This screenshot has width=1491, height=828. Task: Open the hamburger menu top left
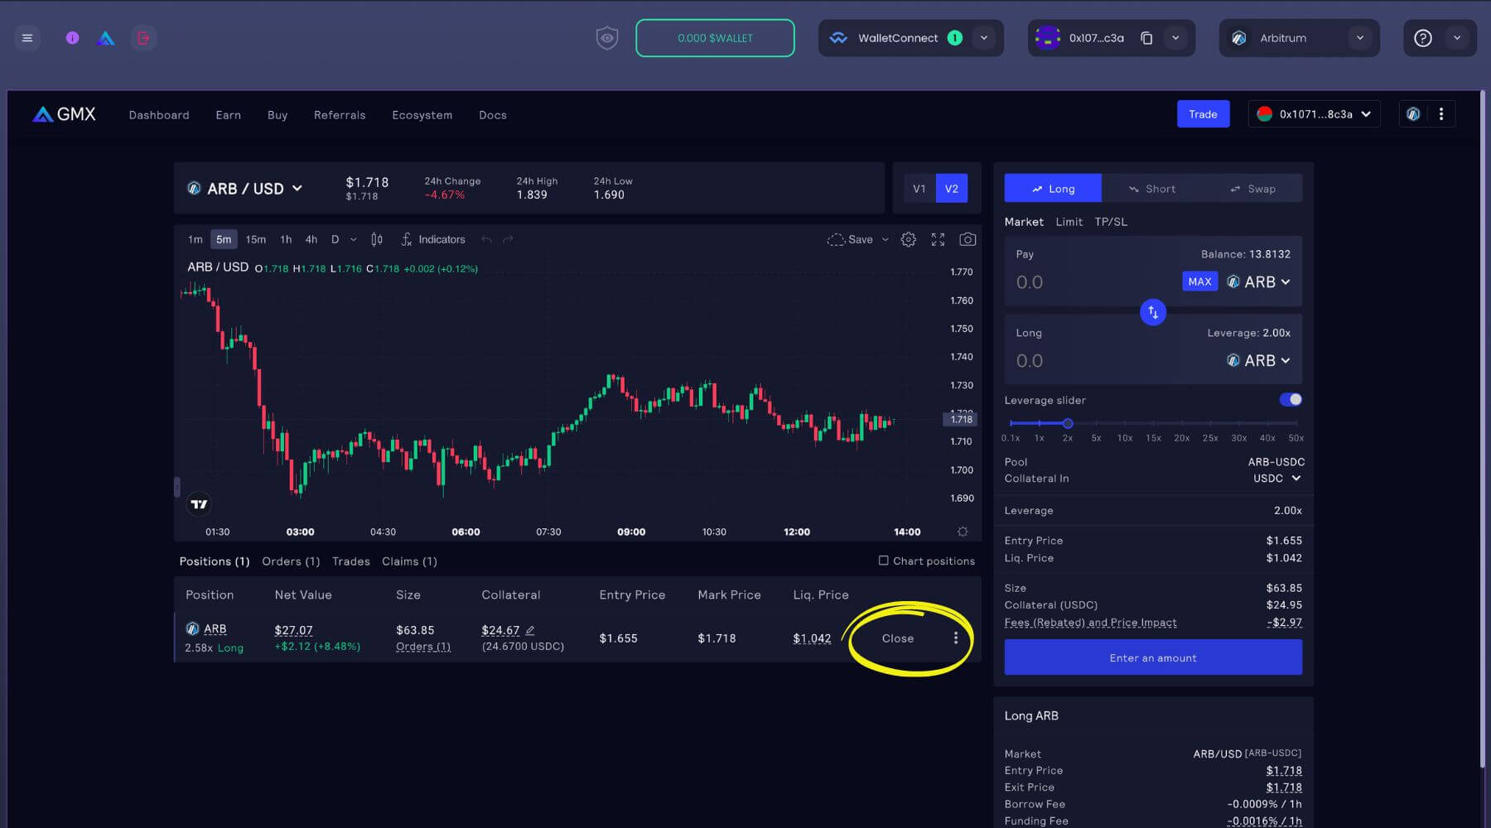(27, 37)
